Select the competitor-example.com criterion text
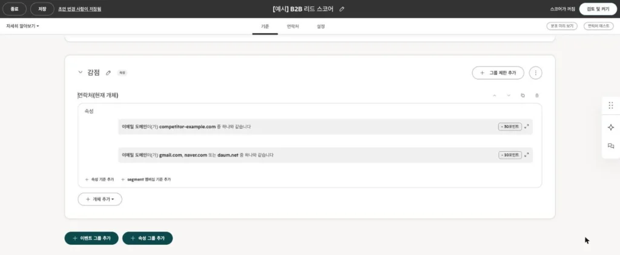The image size is (620, 255). point(186,127)
